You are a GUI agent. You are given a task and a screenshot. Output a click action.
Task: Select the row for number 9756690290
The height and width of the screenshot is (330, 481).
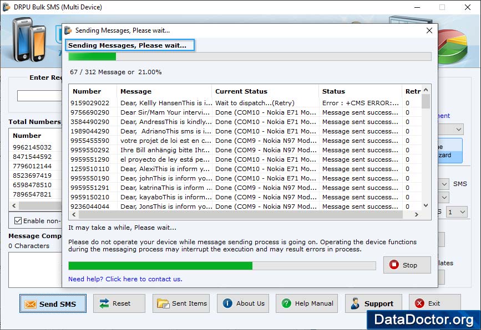245,112
